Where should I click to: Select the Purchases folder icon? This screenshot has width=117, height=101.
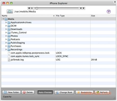tap(9, 46)
